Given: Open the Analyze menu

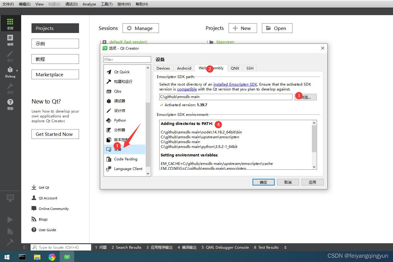Looking at the screenshot, I should click(89, 4).
